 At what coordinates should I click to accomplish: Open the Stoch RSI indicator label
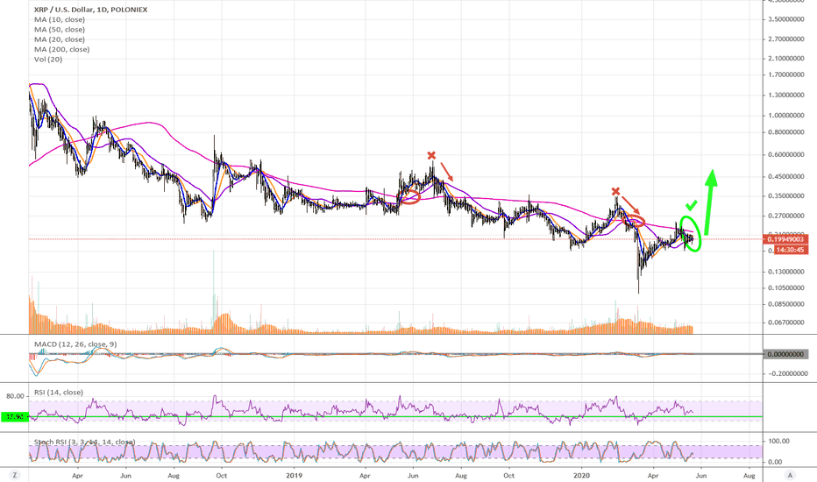click(84, 442)
